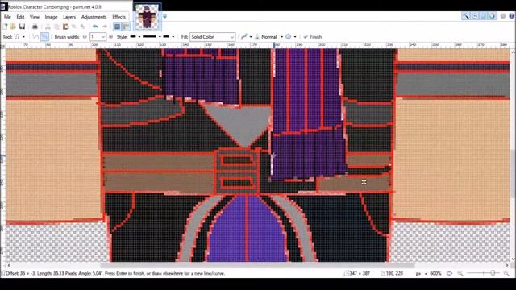Open the selection clipping mode dropdown
516x290 pixels.
click(291, 37)
